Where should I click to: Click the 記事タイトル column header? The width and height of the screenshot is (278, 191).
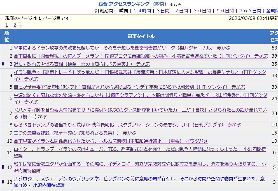(141, 36)
